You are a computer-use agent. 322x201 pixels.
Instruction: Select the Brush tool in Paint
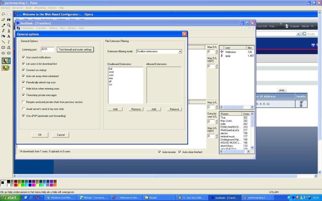click(x=9, y=31)
